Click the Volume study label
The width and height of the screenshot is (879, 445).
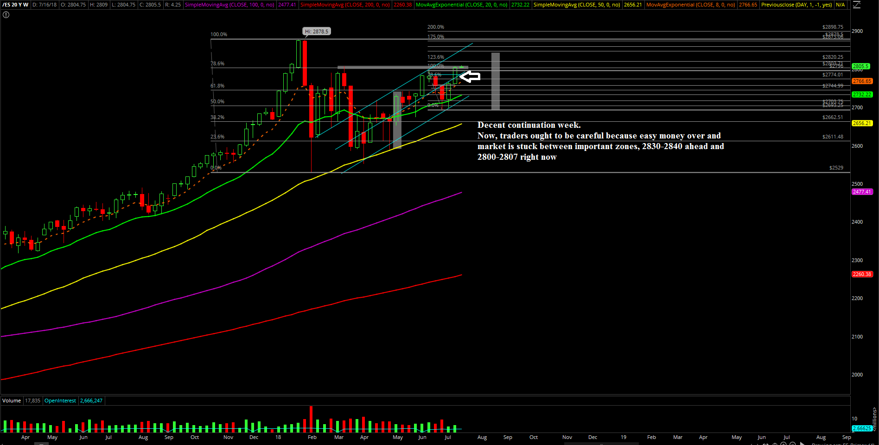tap(12, 401)
